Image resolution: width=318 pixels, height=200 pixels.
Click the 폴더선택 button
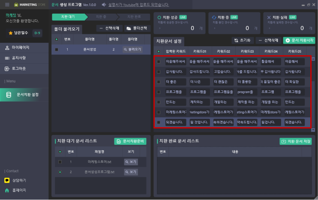(137, 28)
